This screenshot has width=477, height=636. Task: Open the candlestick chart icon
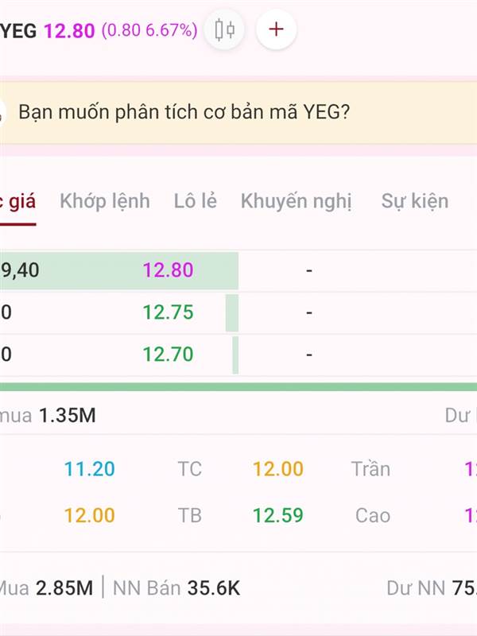coord(224,29)
